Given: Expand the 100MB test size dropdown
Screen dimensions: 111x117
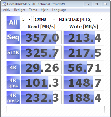Looking at the screenshot, I should click(x=45, y=19).
